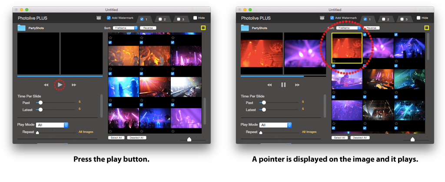Open Play Mode dropdown in left window

52,125
